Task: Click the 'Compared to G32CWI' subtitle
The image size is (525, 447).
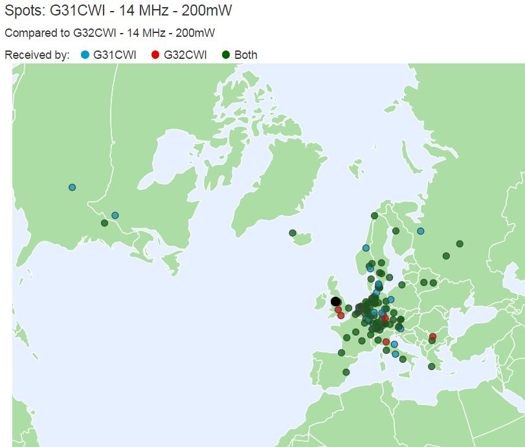Action: point(110,33)
